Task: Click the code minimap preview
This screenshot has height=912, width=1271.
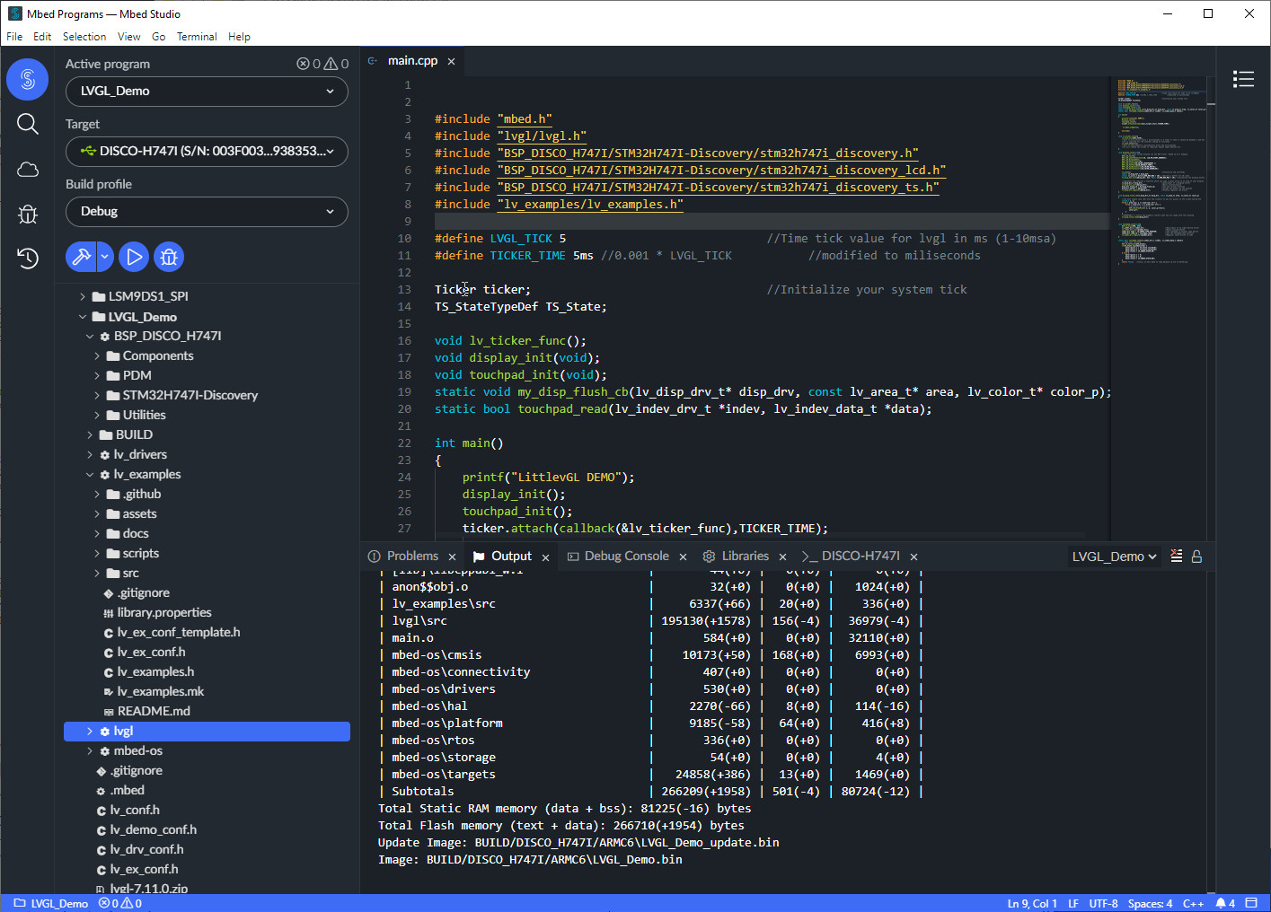Action: point(1163,171)
